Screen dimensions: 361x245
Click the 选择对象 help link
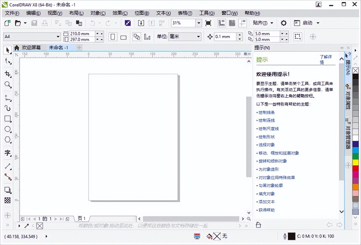pyautogui.click(x=267, y=145)
